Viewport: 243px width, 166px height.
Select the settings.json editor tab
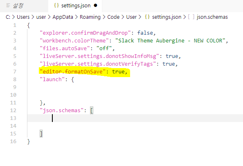[75, 6]
